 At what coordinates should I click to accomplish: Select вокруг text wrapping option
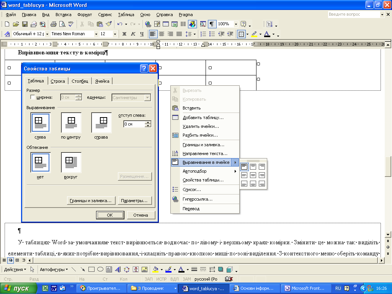coord(71,162)
